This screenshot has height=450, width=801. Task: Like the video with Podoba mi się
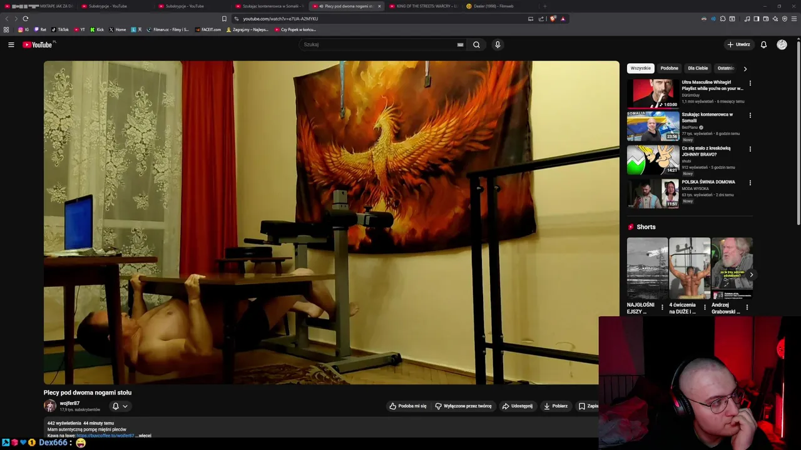(408, 406)
